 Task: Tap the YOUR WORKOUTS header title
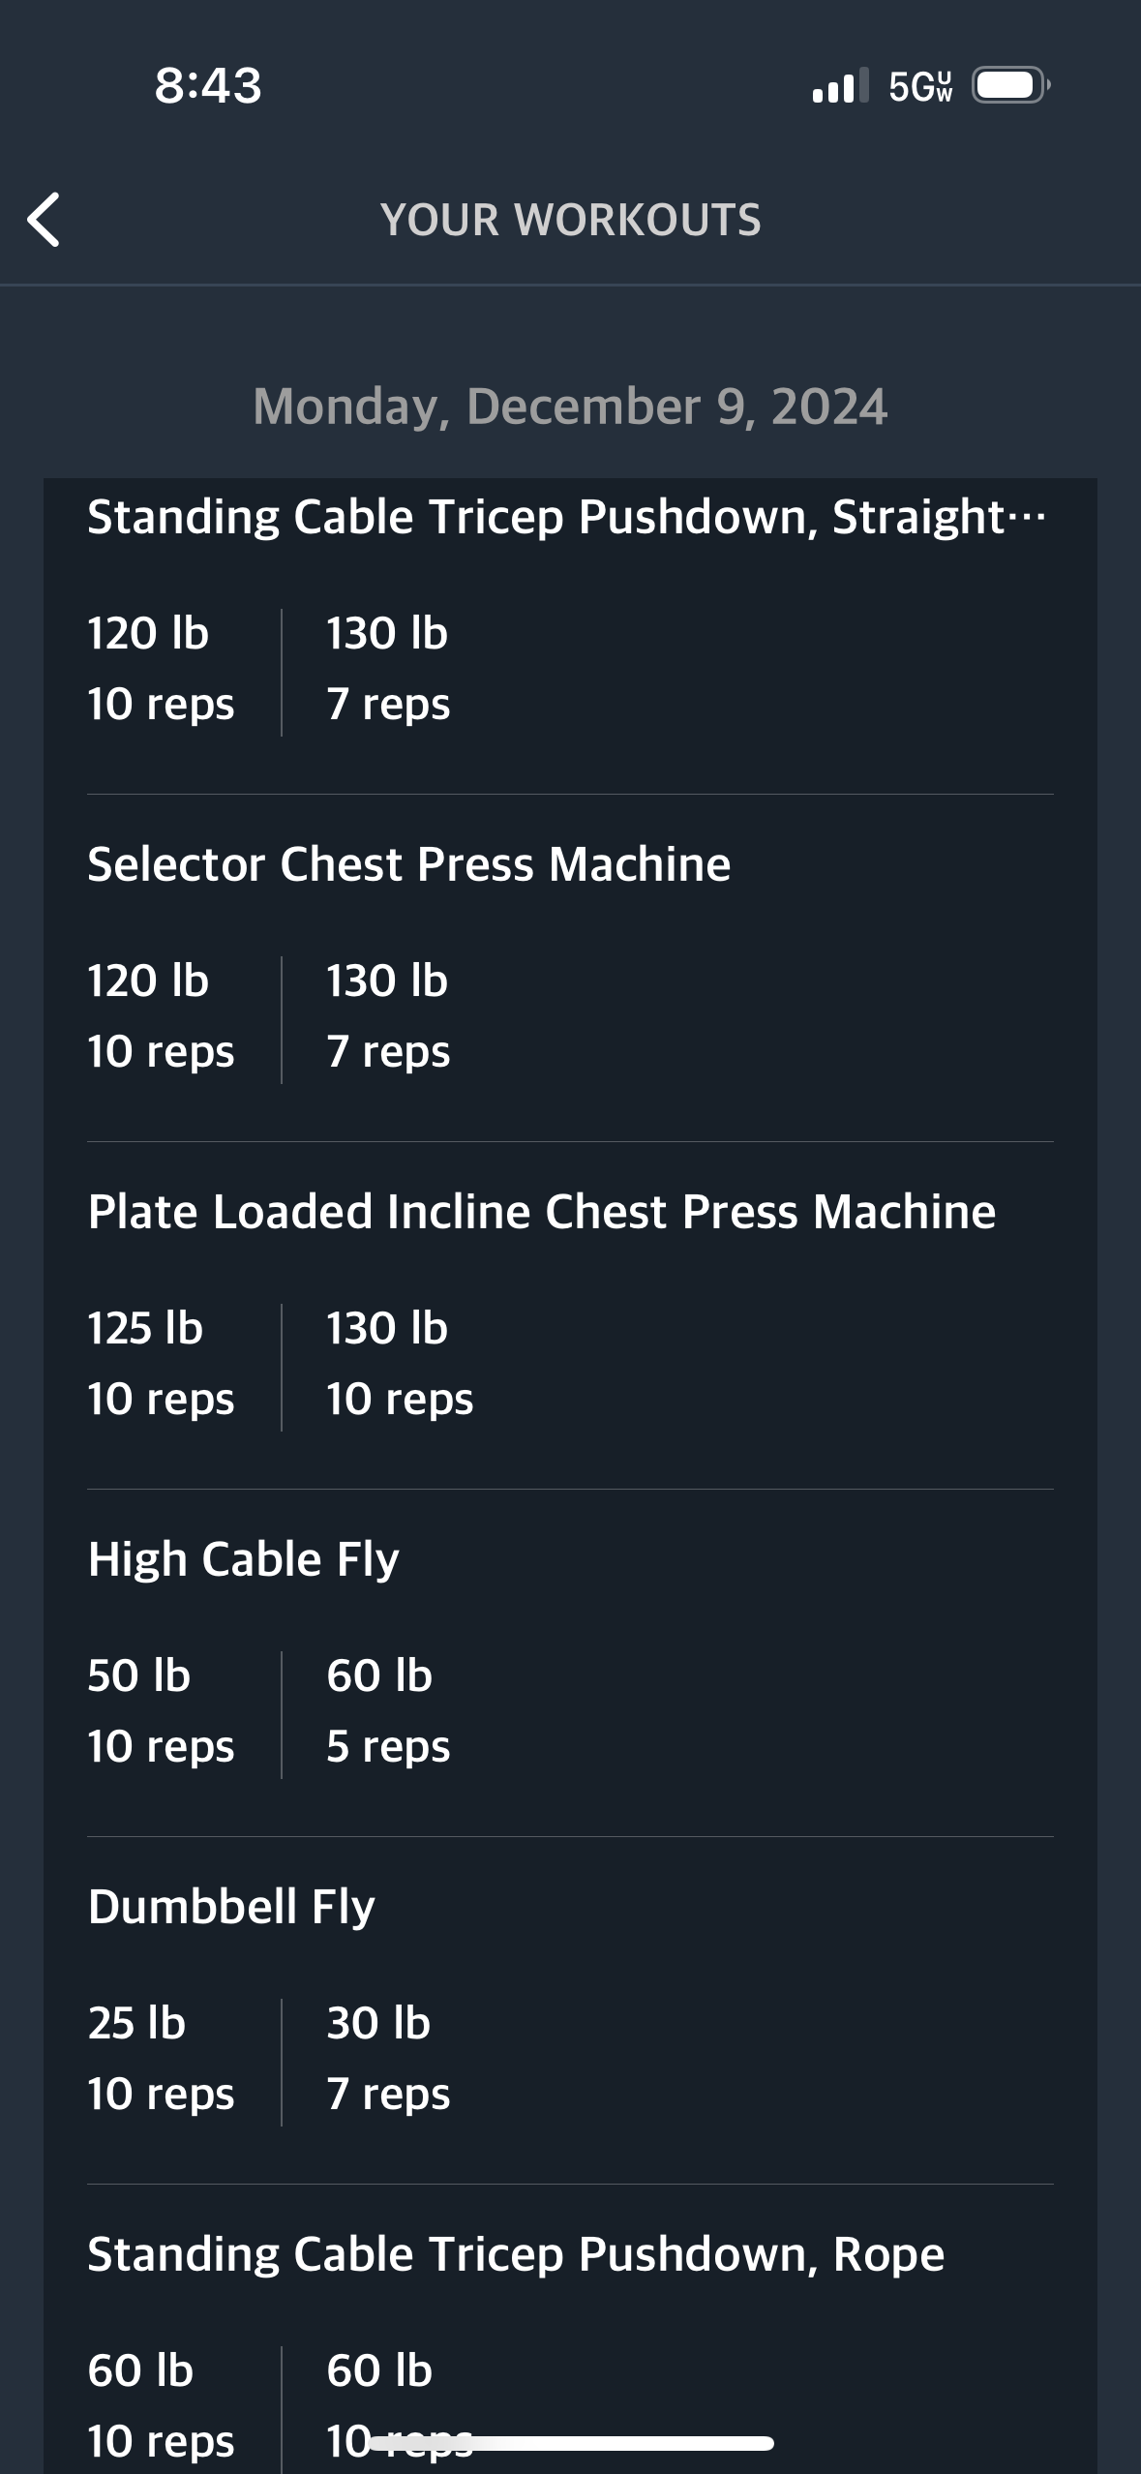coord(570,220)
